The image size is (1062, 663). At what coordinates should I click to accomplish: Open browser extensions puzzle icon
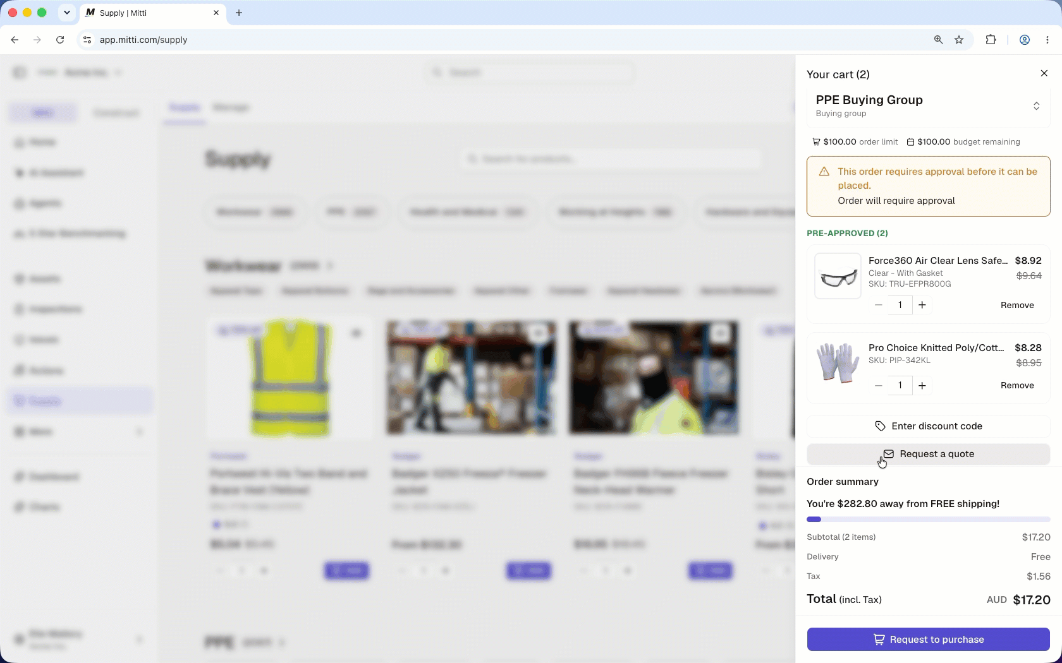pos(991,40)
